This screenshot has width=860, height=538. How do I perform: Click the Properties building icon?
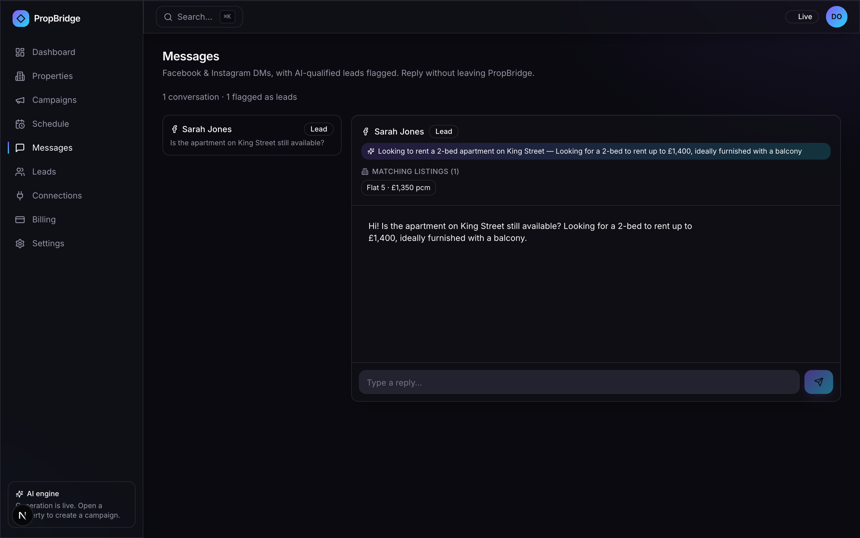click(x=20, y=76)
